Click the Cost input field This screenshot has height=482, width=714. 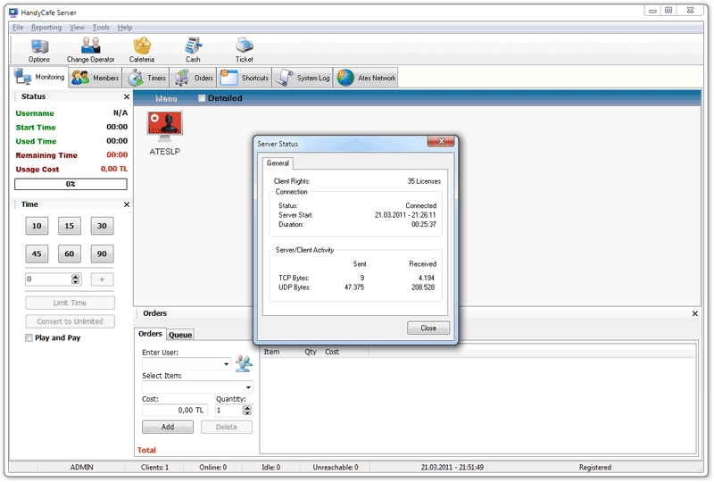coord(174,411)
